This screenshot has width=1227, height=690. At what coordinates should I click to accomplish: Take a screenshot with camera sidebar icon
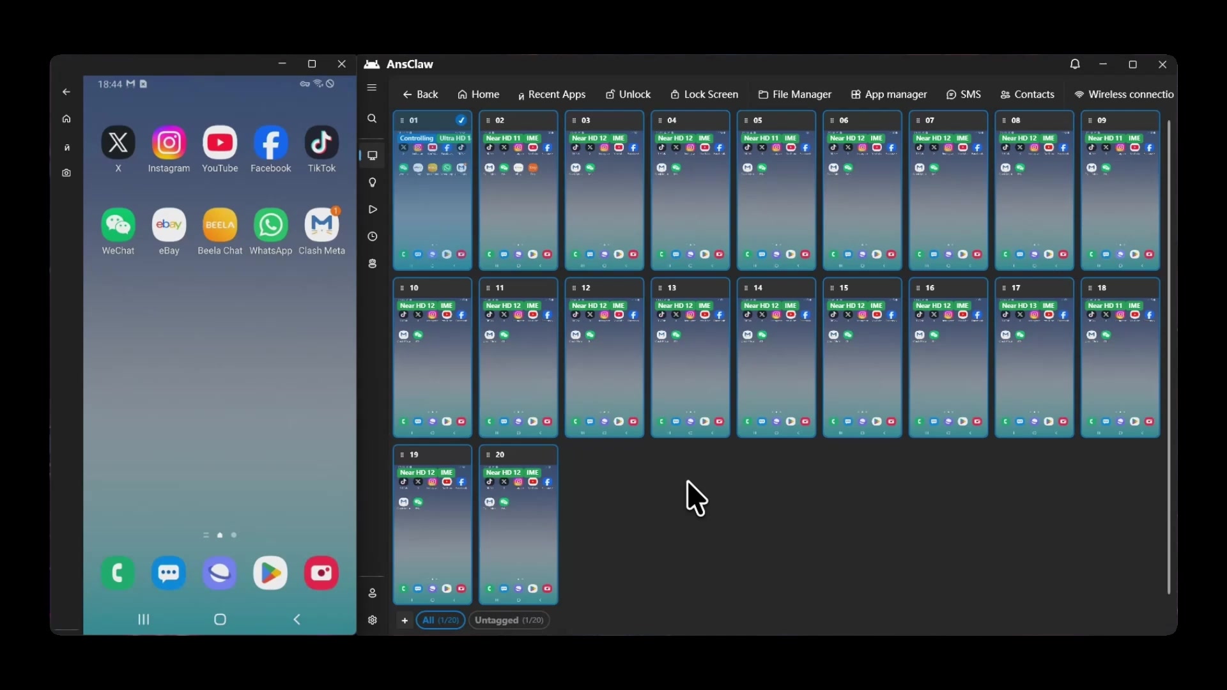[66, 173]
